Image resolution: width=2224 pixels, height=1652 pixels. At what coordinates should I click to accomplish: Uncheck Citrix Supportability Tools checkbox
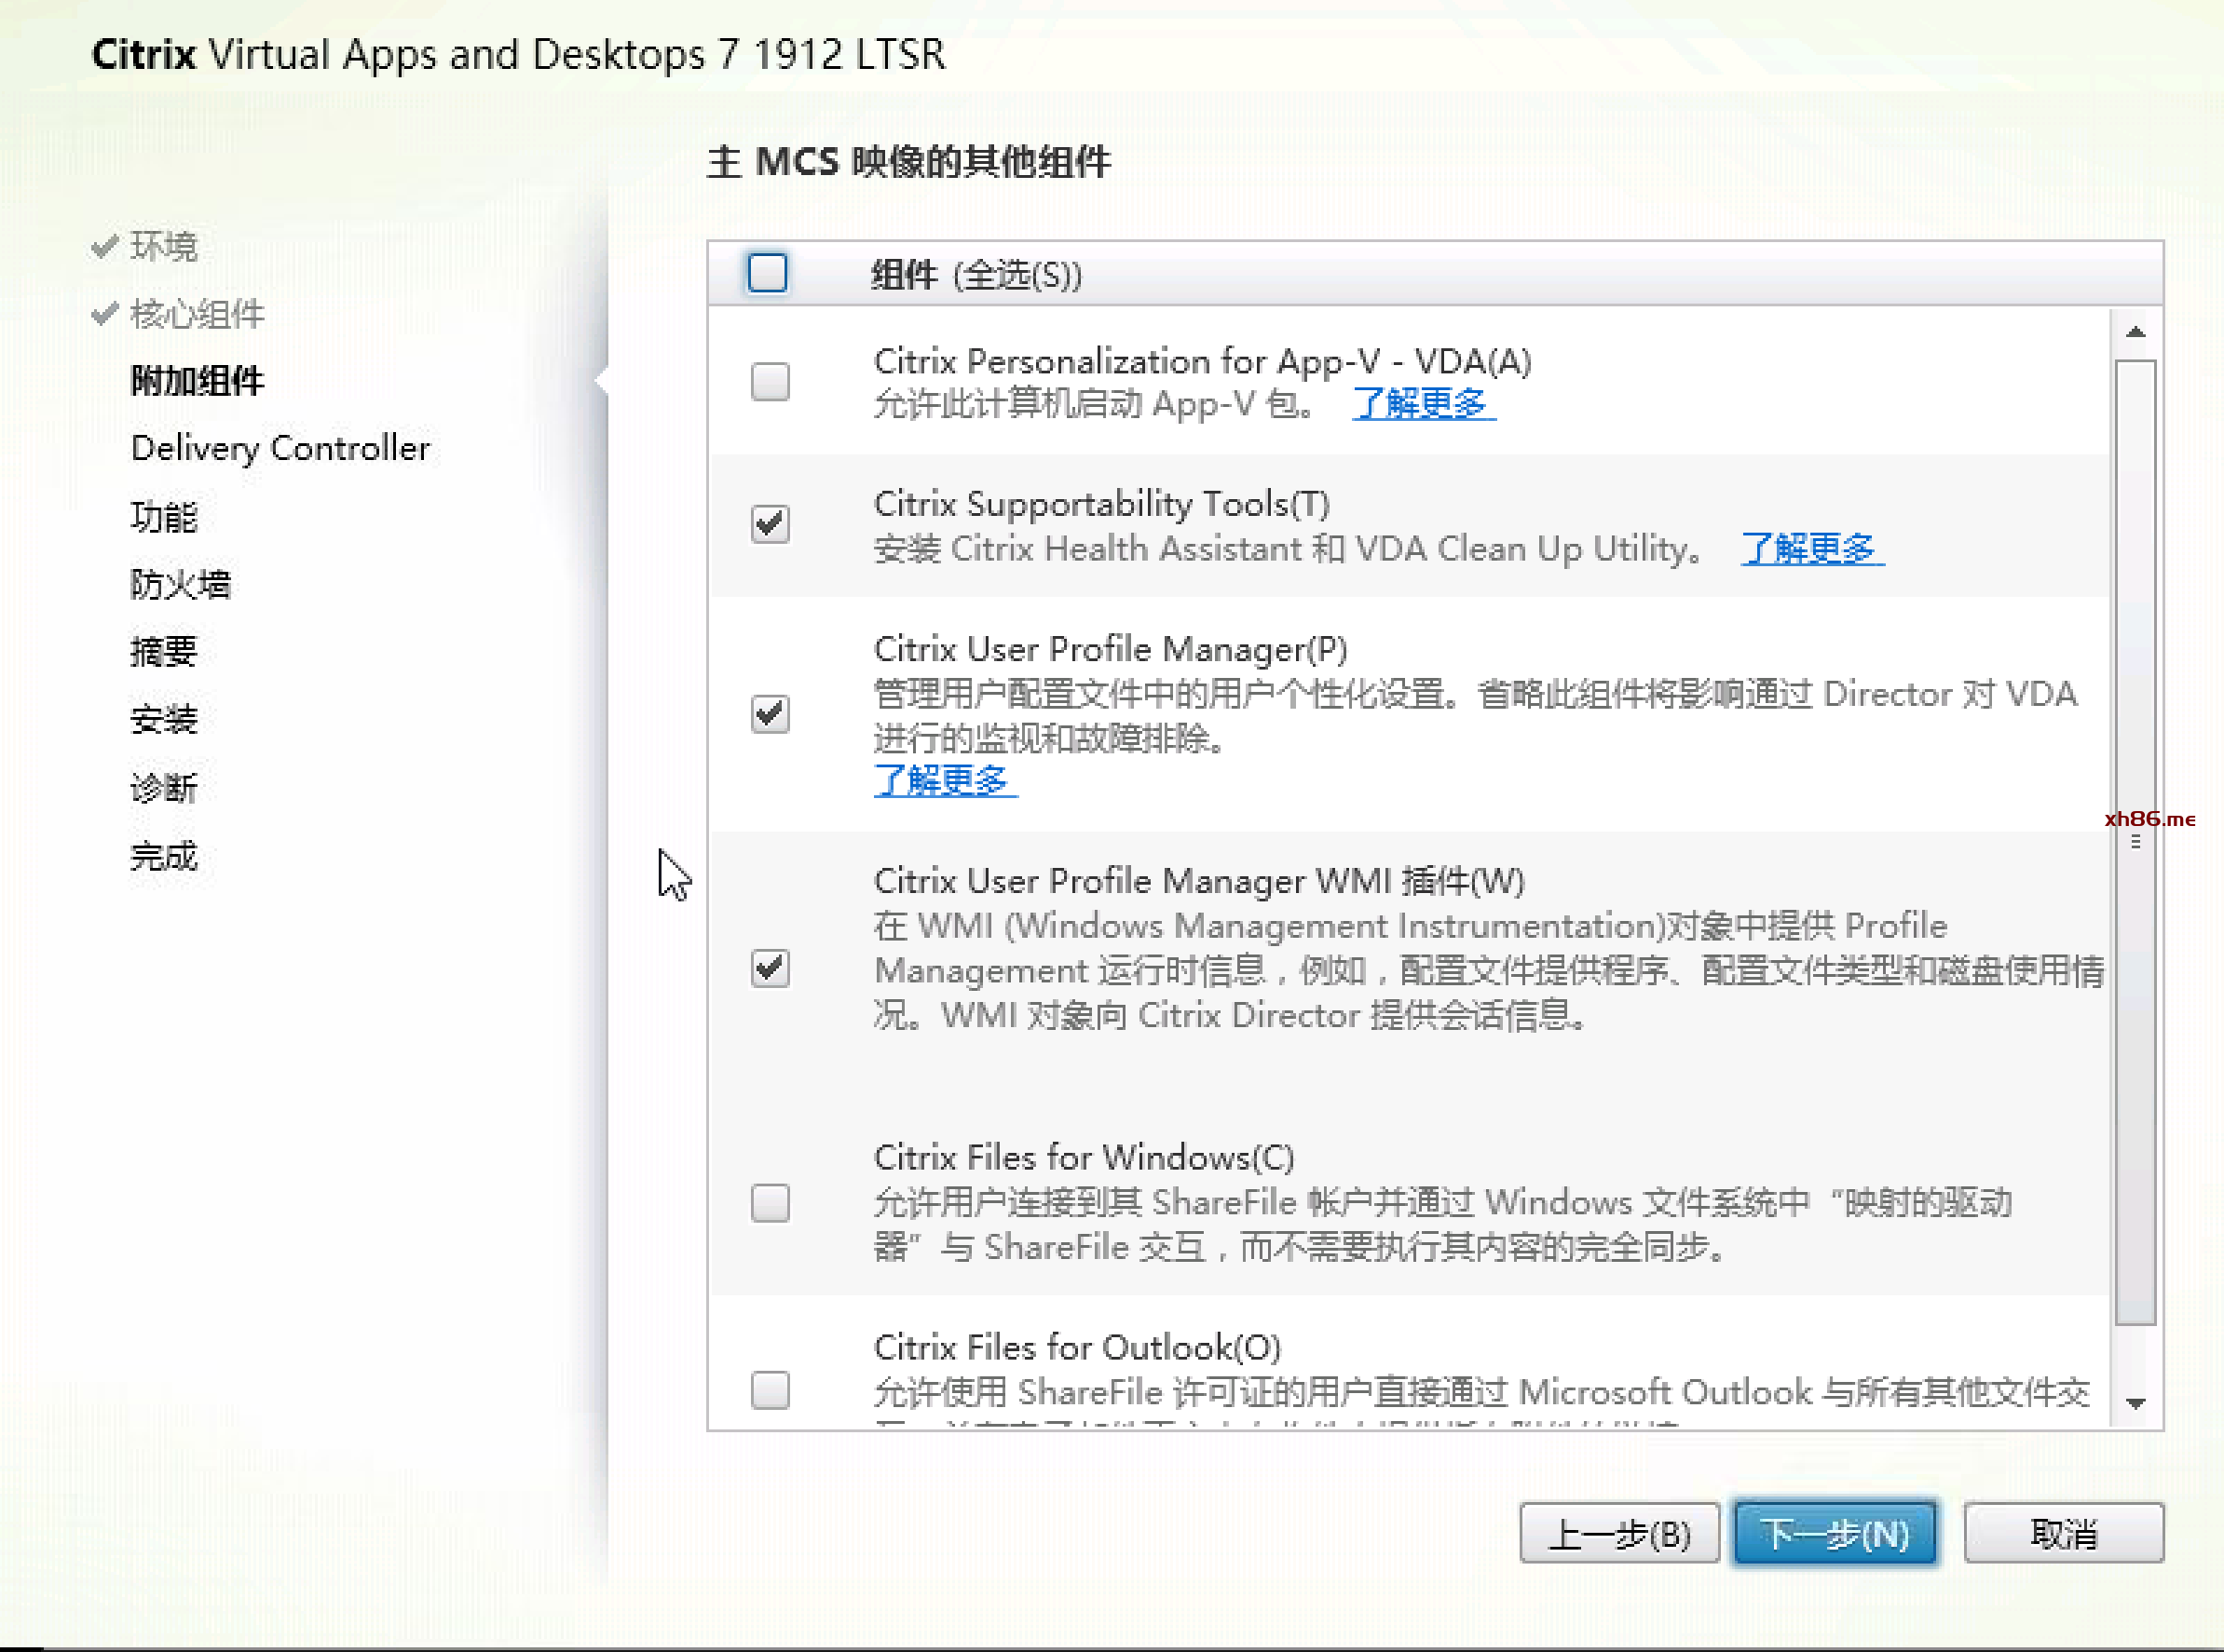[770, 524]
